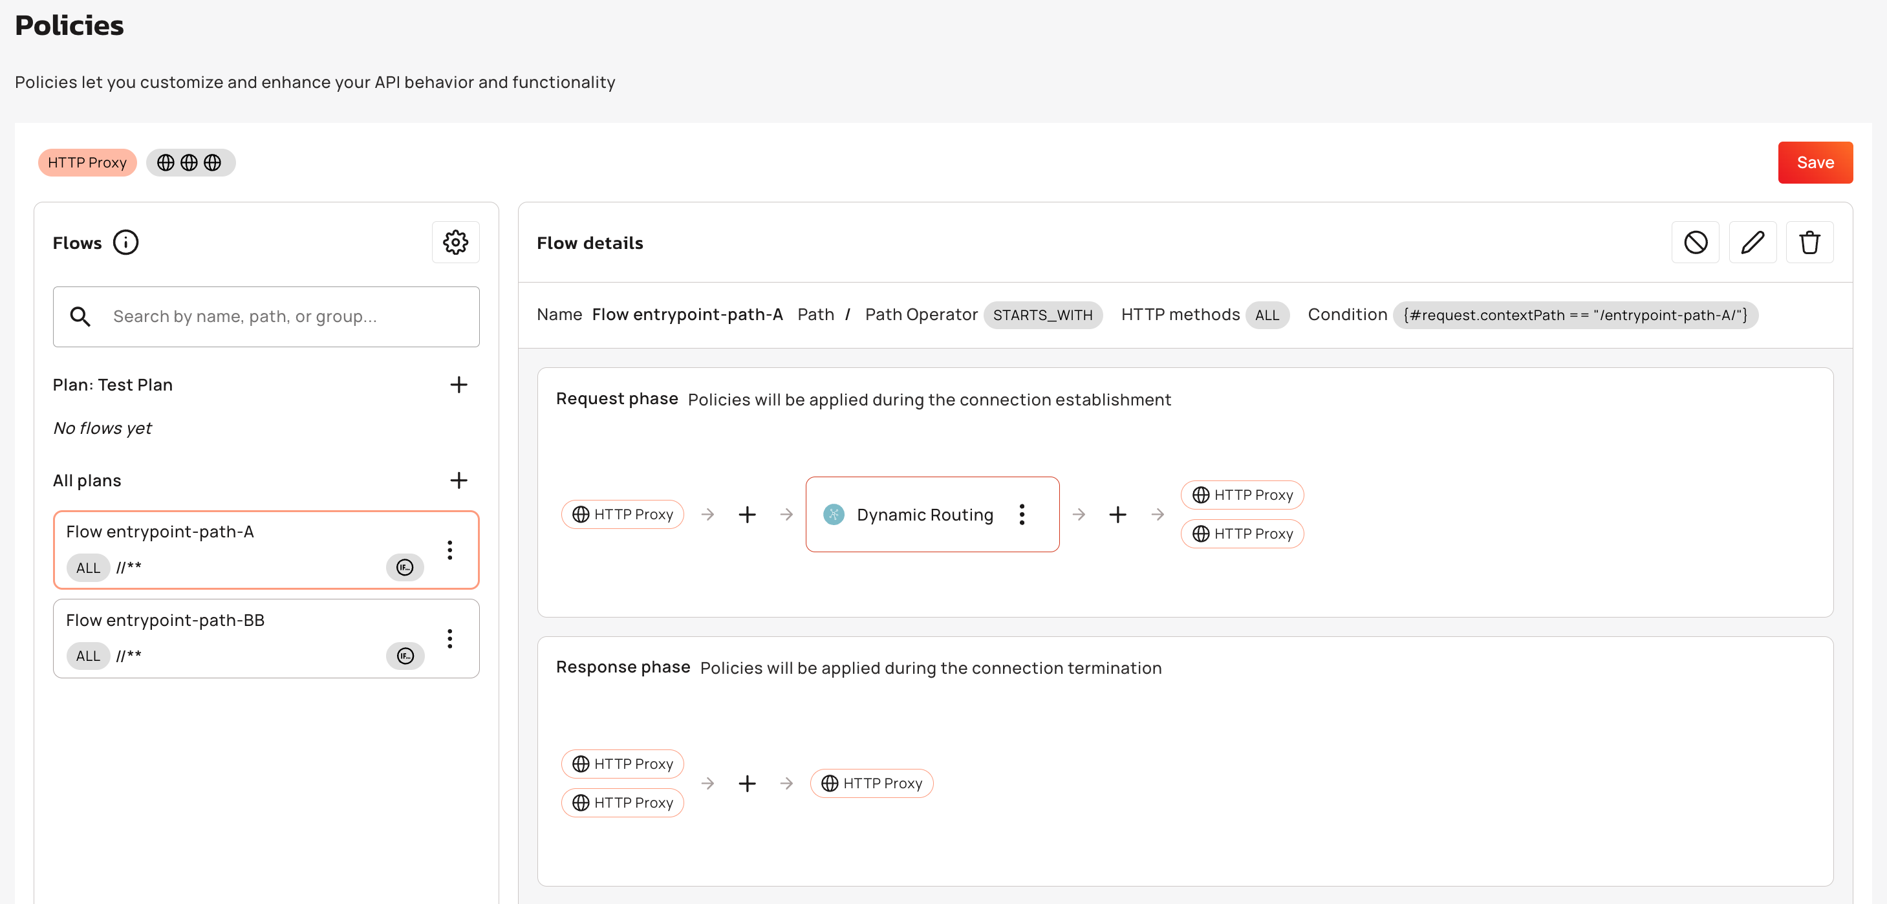Screen dimensions: 1887x904
Task: Open the Flow entrypoint-path-A kebab menu
Action: (x=450, y=550)
